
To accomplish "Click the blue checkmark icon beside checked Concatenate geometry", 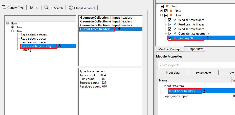I will (175, 34).
